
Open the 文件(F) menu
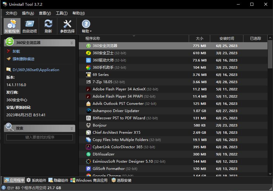pos(11,13)
